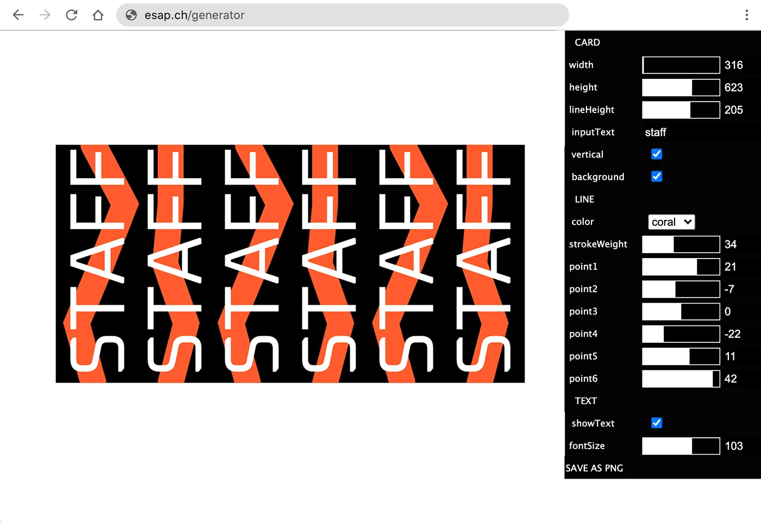Open the browser home page
This screenshot has height=522, width=761.
[x=98, y=15]
